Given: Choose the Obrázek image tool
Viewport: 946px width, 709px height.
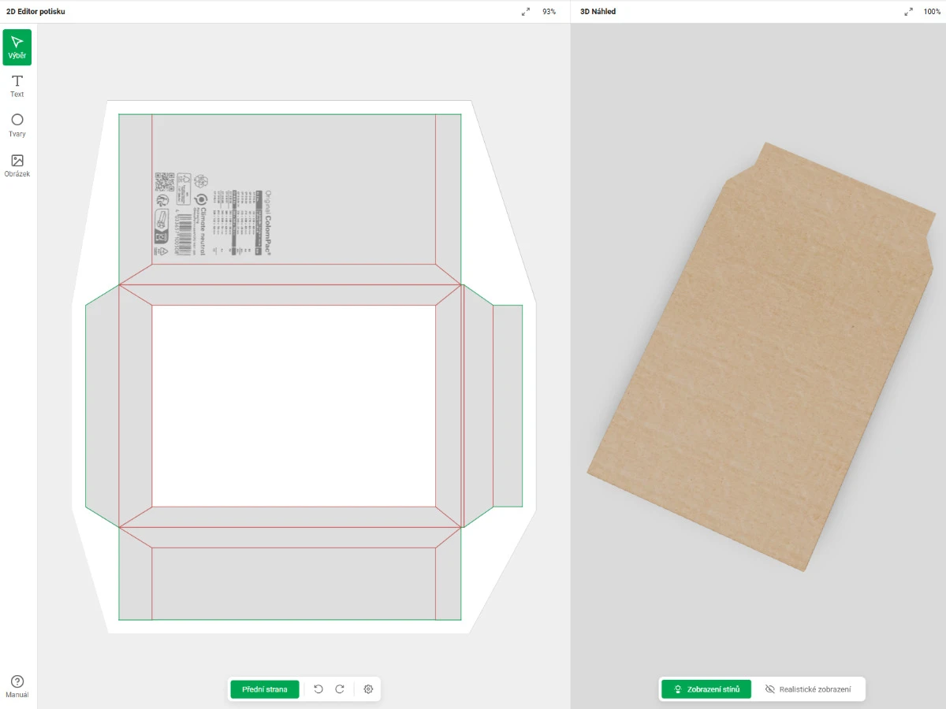Looking at the screenshot, I should 17,165.
